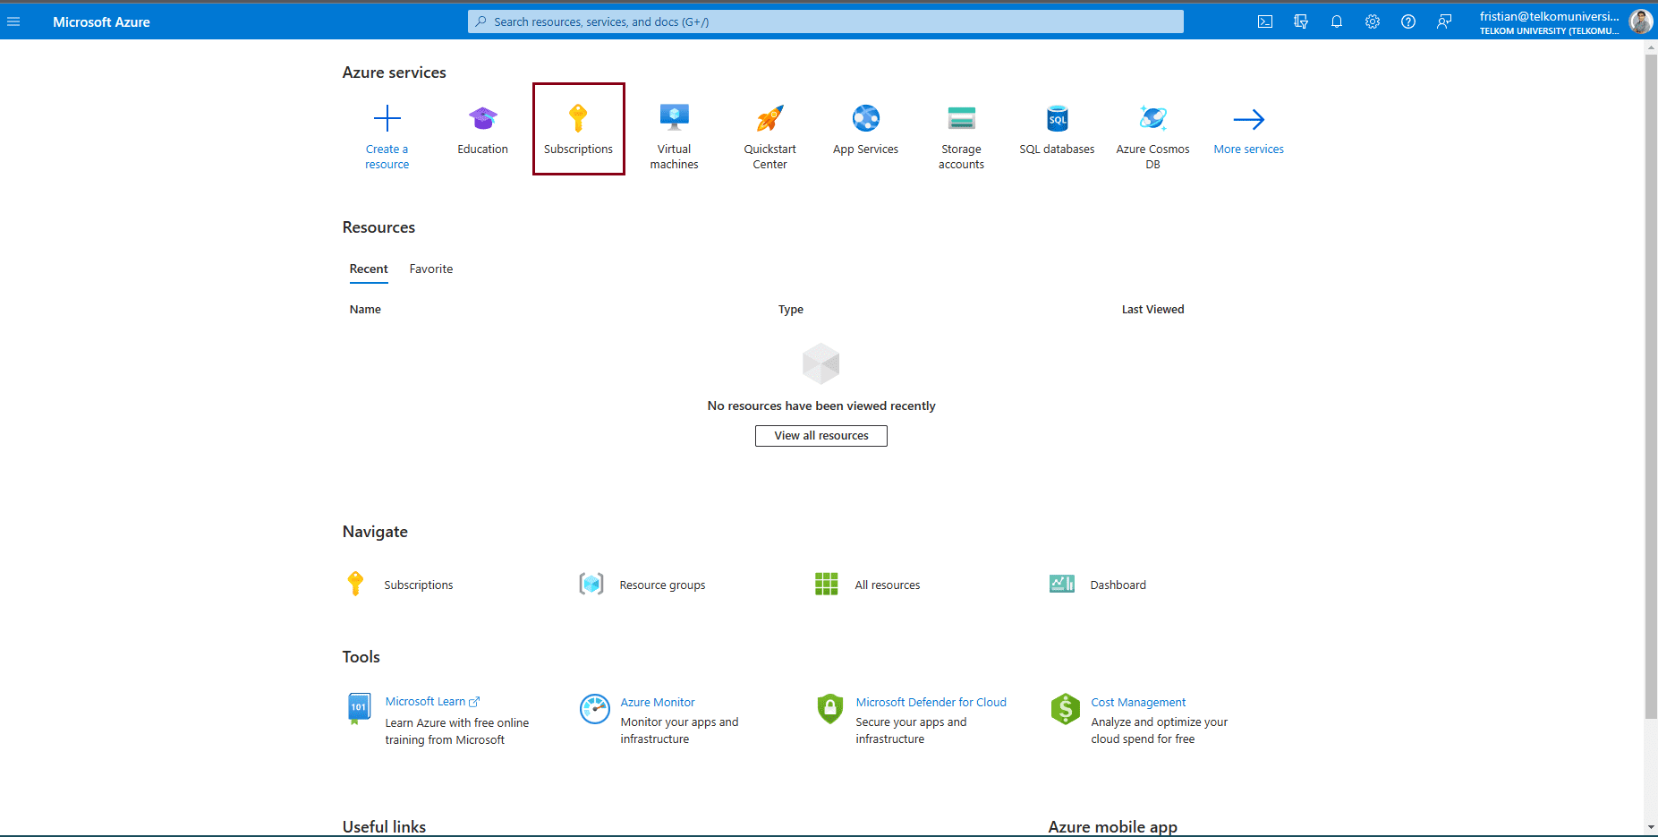Open the Education service icon

coord(483,118)
